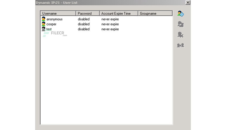This screenshot has height=130, width=226.
Task: Click 'never expire' in cooper row
Action: coord(110,24)
